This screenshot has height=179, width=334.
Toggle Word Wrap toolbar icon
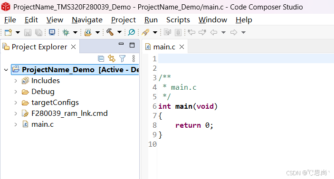point(167,32)
